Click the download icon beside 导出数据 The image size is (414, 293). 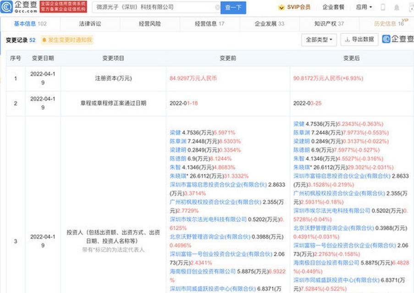(348, 39)
